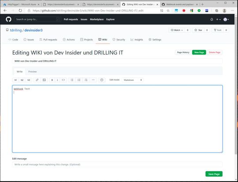Open the tdrilling user link
Image resolution: width=238 pixels, height=182 pixels.
tap(16, 30)
